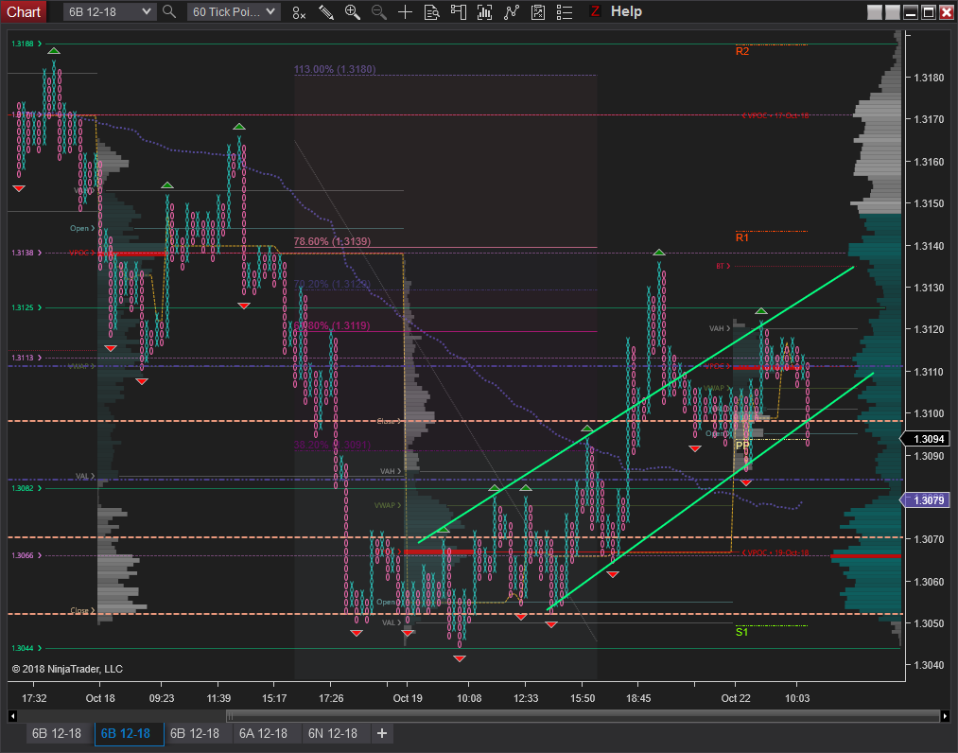Click the Oct 22 date label on time axis
The image size is (958, 753).
pyautogui.click(x=736, y=698)
